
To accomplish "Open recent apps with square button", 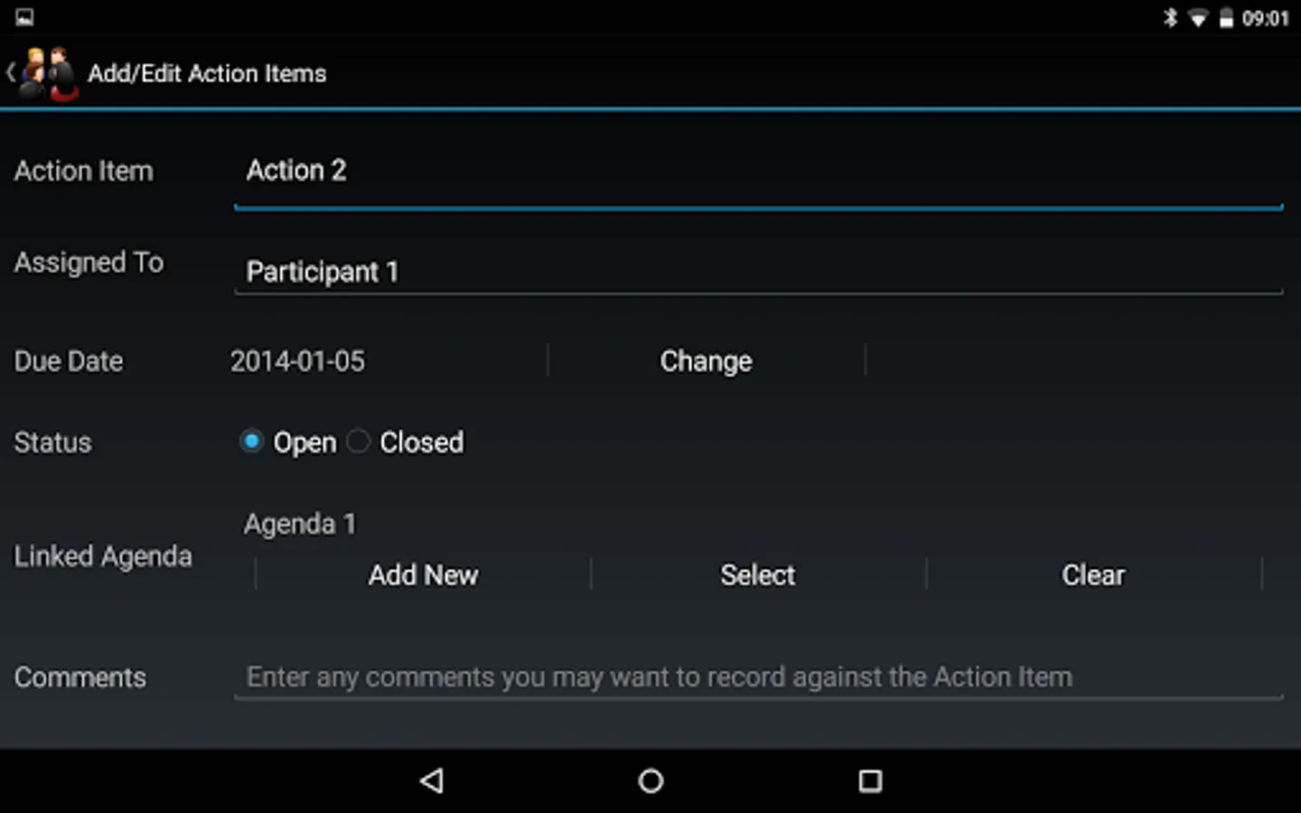I will pos(870,780).
